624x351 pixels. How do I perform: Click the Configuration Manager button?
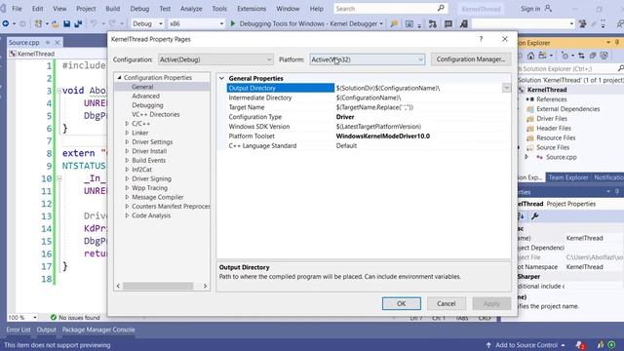coord(471,59)
